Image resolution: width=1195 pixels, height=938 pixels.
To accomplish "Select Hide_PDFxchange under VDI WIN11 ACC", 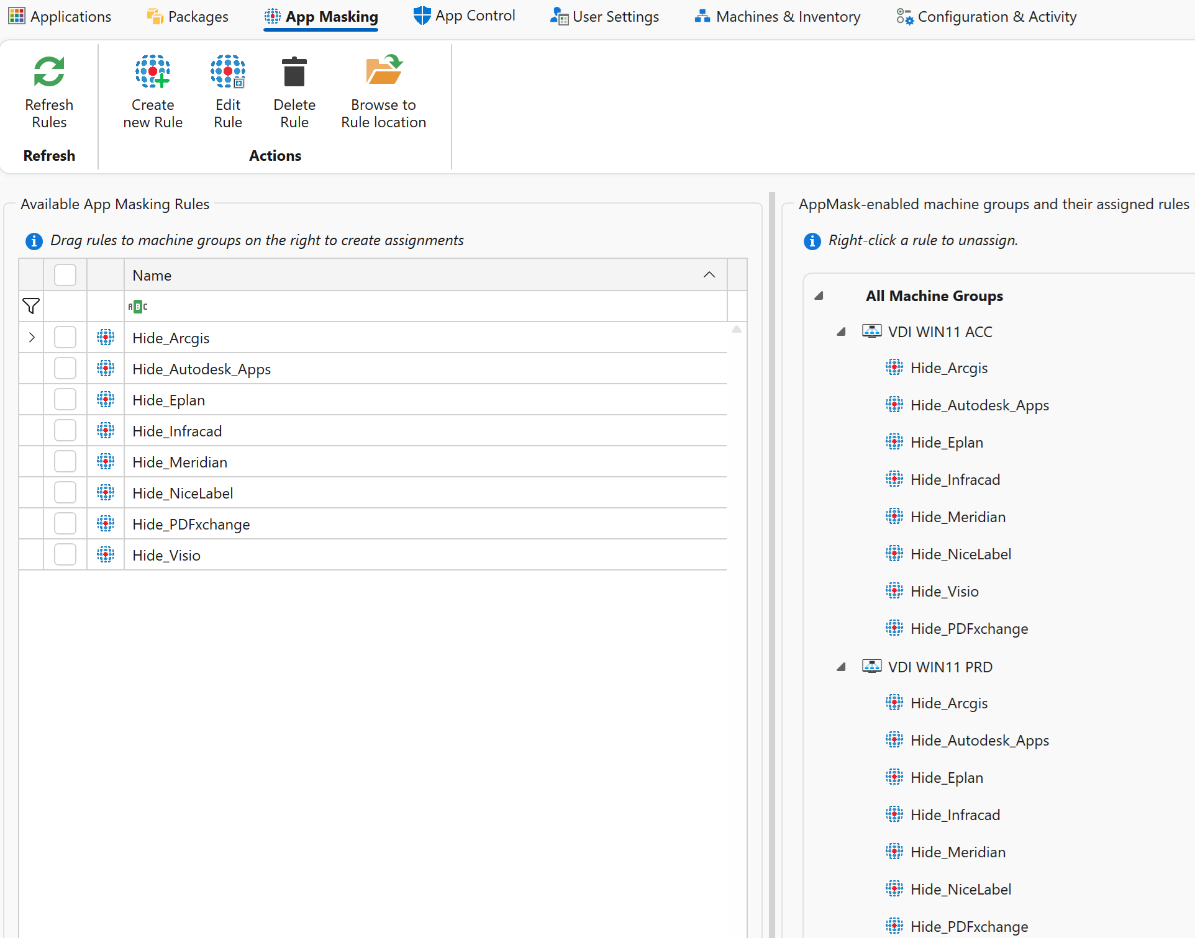I will coord(969,629).
